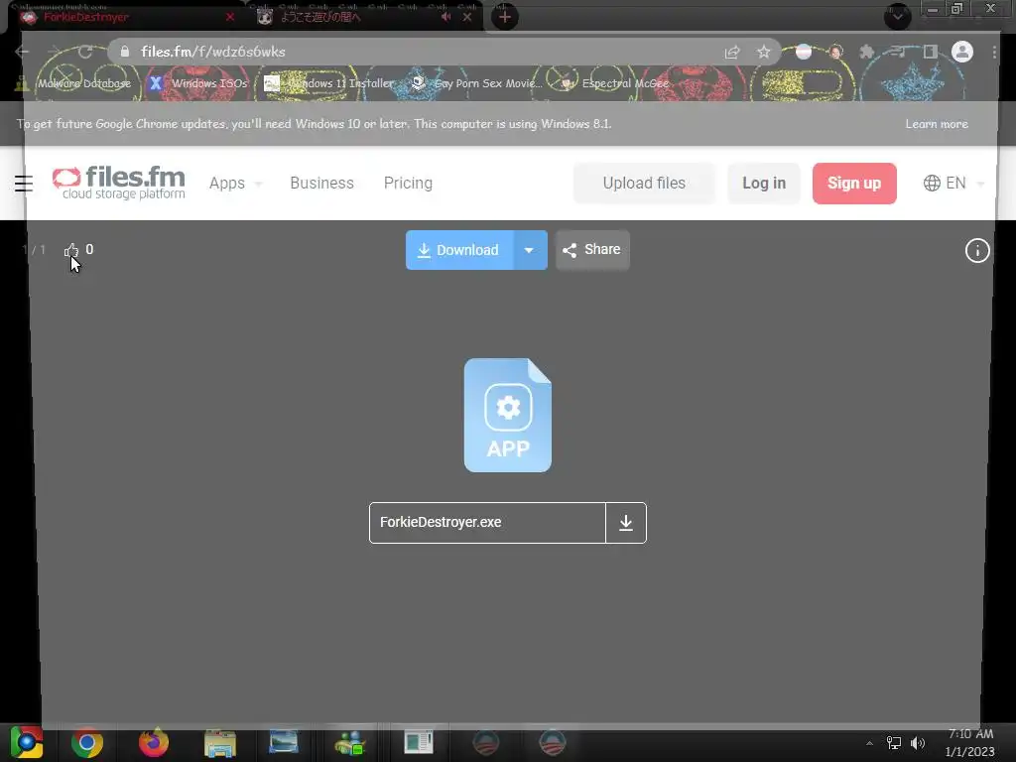
Task: Mute the second tab's speaker icon
Action: (445, 18)
